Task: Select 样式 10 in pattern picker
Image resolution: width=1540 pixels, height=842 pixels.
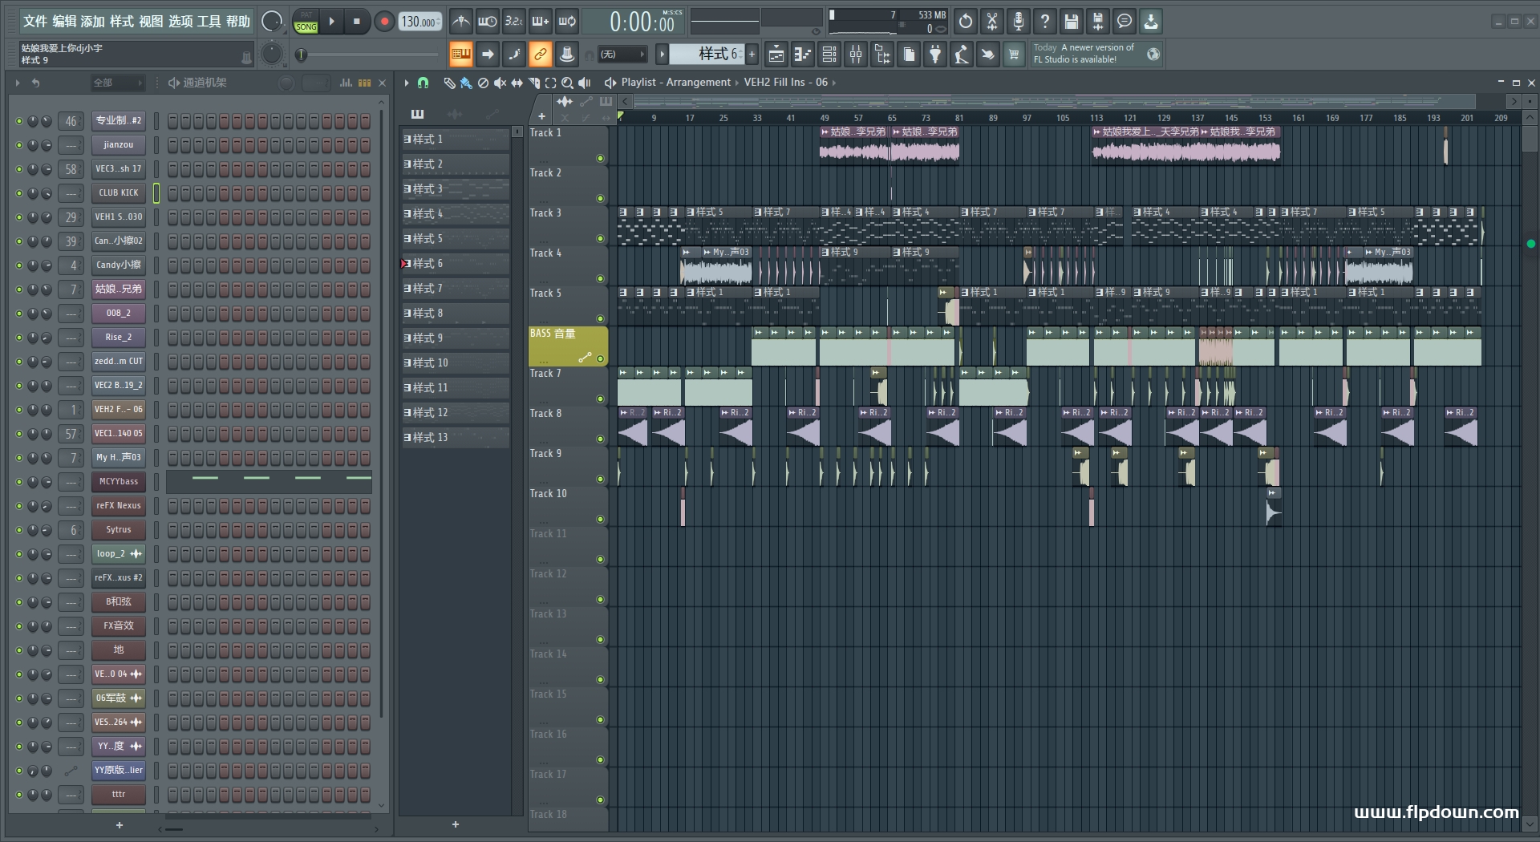Action: [x=456, y=363]
